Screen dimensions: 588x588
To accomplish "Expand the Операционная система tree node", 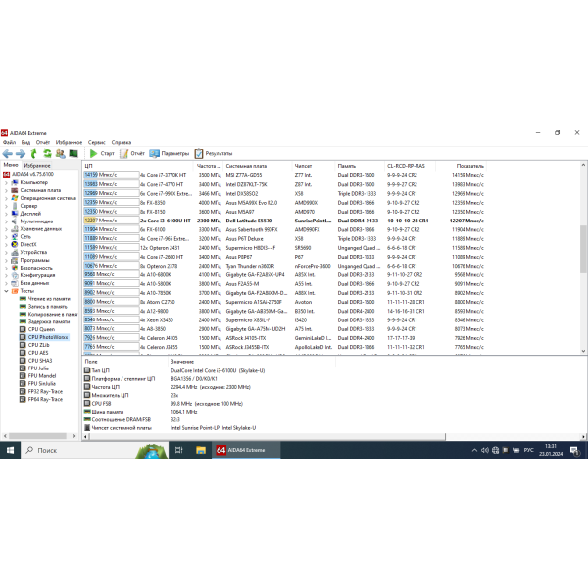I will coord(6,198).
